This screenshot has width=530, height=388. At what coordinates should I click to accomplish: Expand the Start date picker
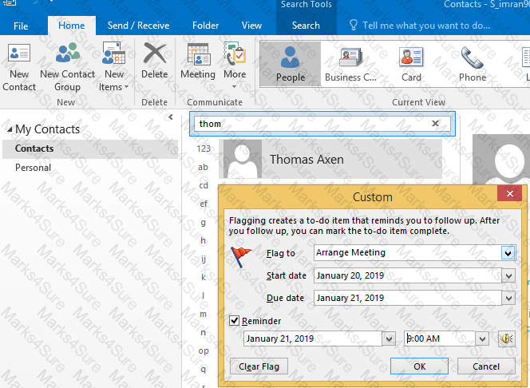[x=508, y=275]
